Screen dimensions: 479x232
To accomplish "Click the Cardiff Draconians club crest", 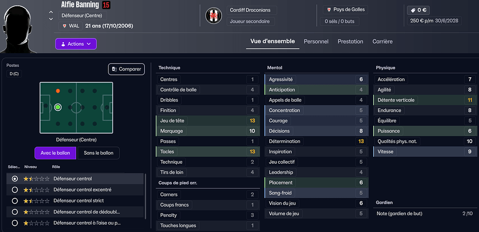I will pyautogui.click(x=214, y=16).
